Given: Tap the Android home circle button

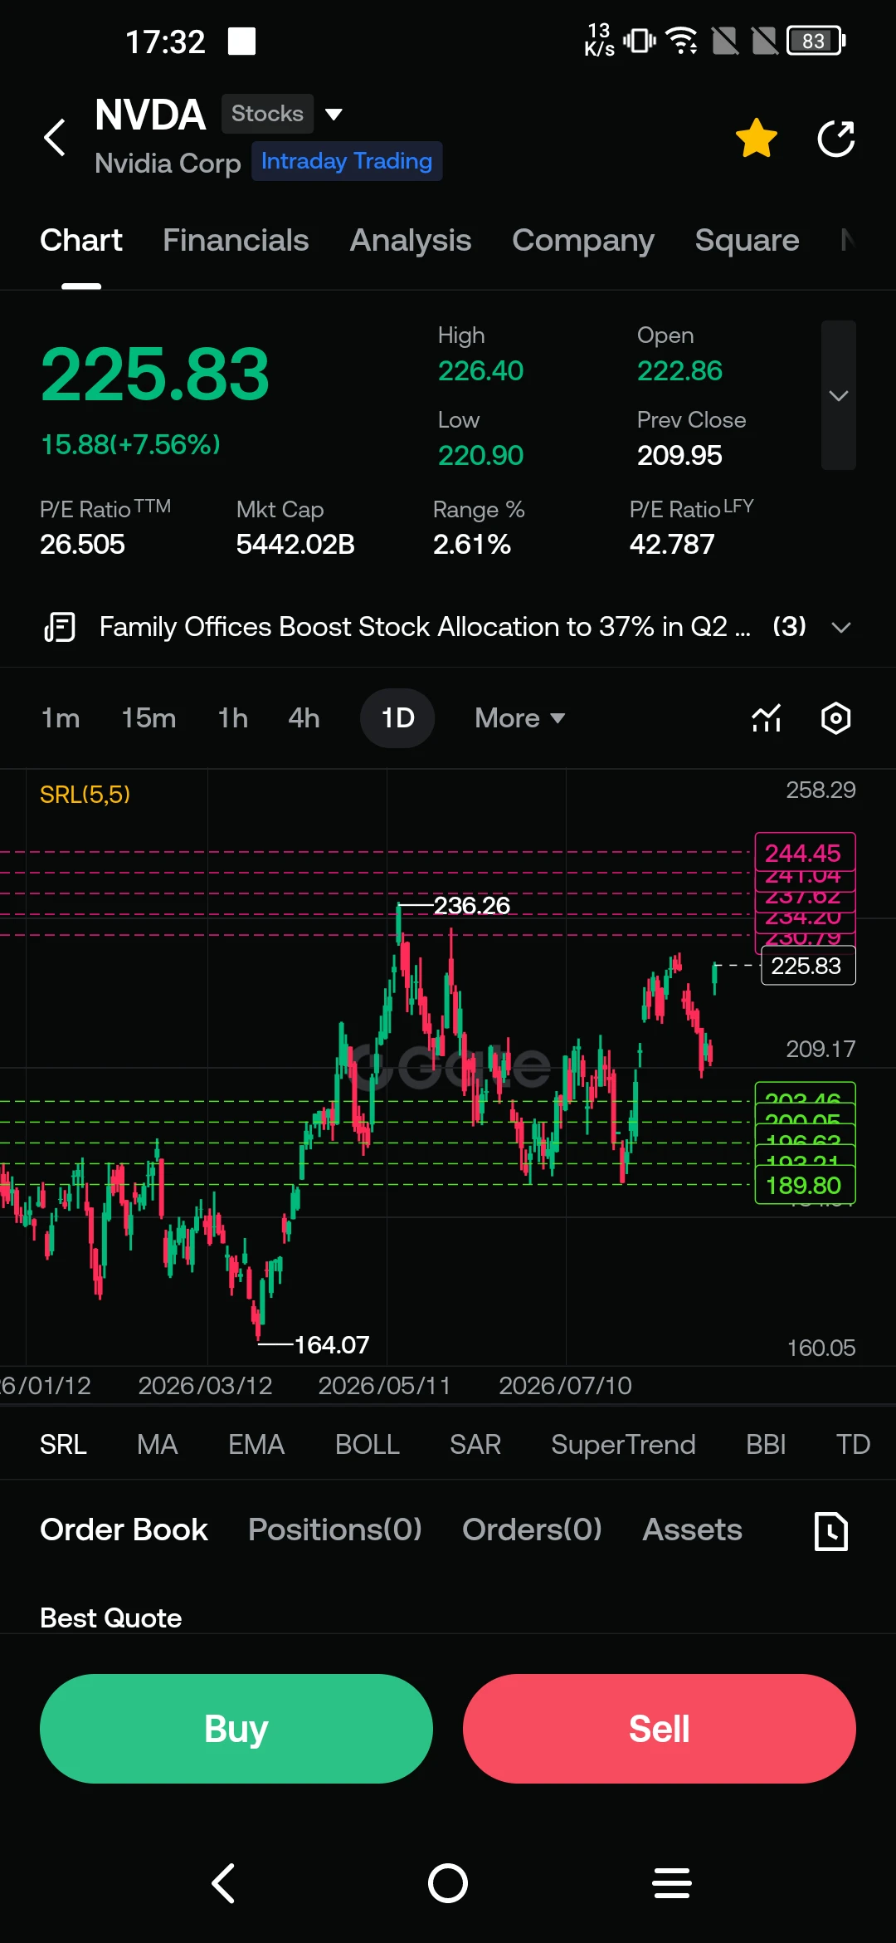Looking at the screenshot, I should [x=448, y=1883].
